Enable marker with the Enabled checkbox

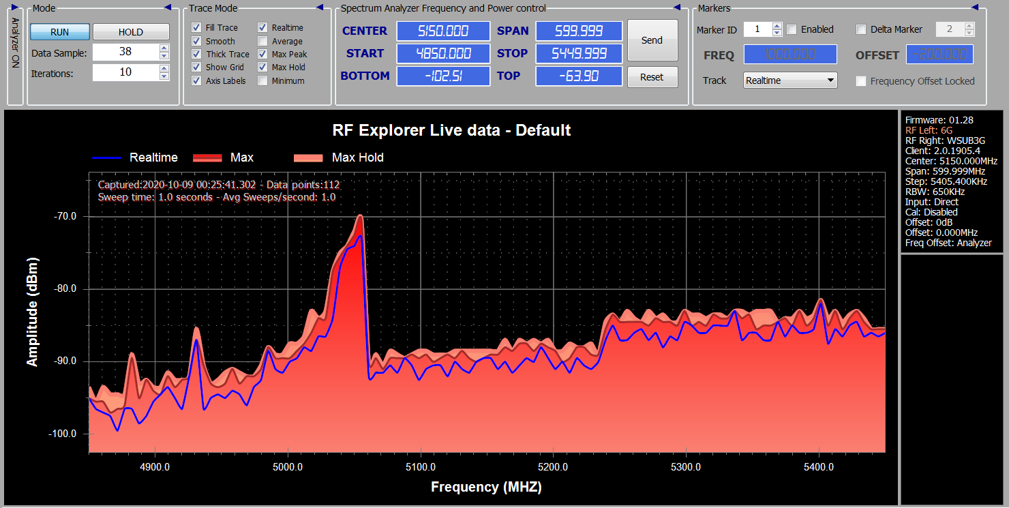coord(792,29)
